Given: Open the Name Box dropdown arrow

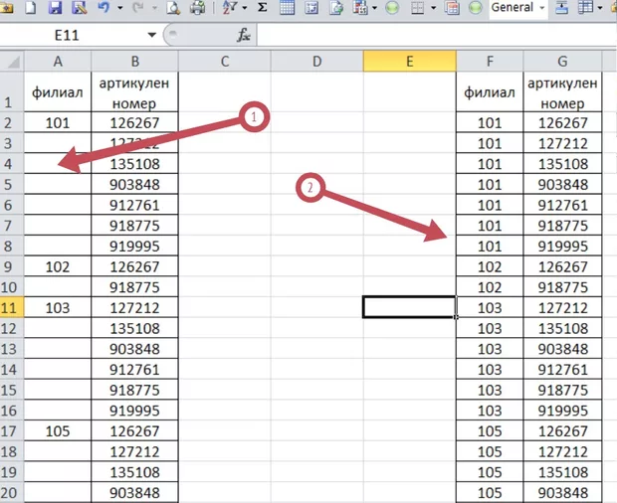Looking at the screenshot, I should click(151, 35).
